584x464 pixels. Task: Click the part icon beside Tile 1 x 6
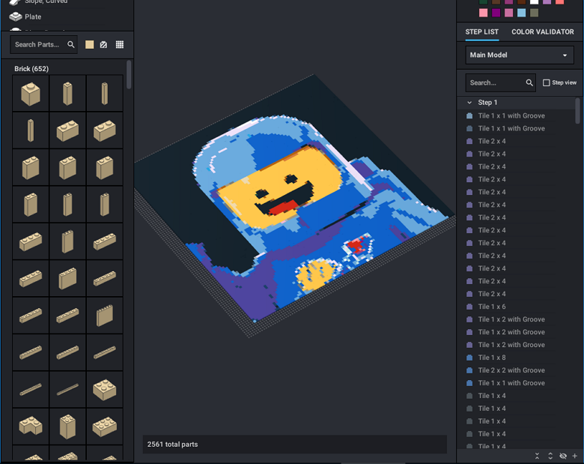(x=469, y=307)
